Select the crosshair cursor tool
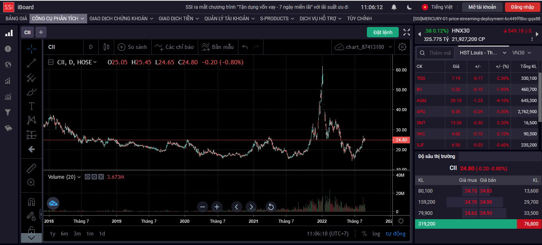The image size is (542, 245). click(31, 49)
